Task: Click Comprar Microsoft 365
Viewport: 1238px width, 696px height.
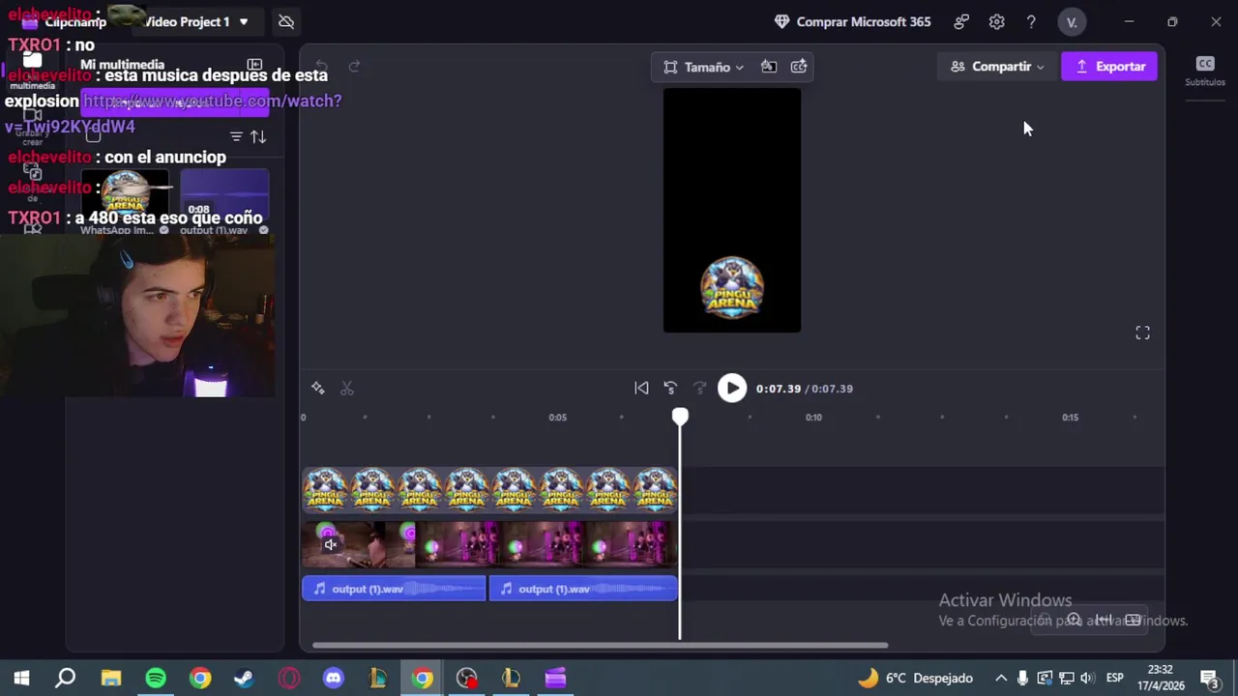Action: point(852,22)
